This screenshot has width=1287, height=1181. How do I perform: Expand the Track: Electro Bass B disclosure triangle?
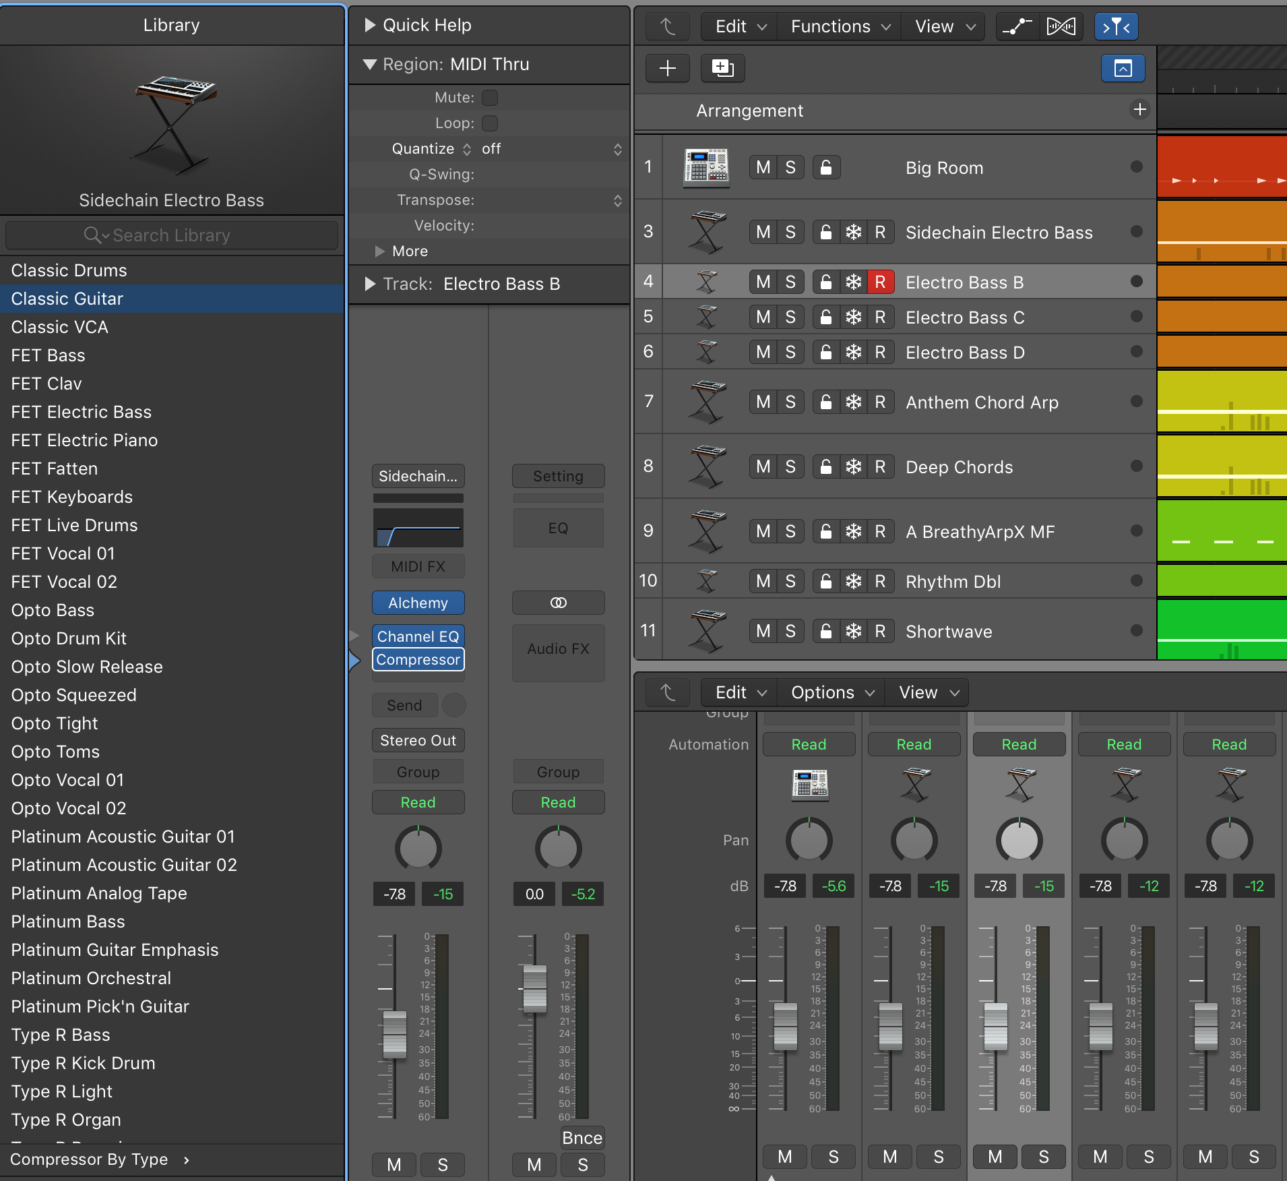pos(370,284)
